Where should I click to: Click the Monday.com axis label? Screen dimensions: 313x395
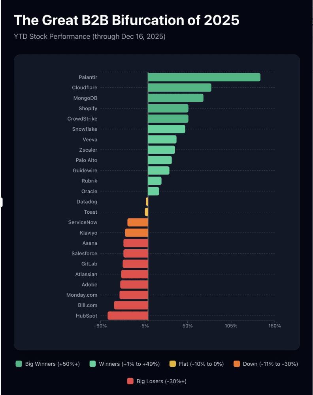click(81, 295)
